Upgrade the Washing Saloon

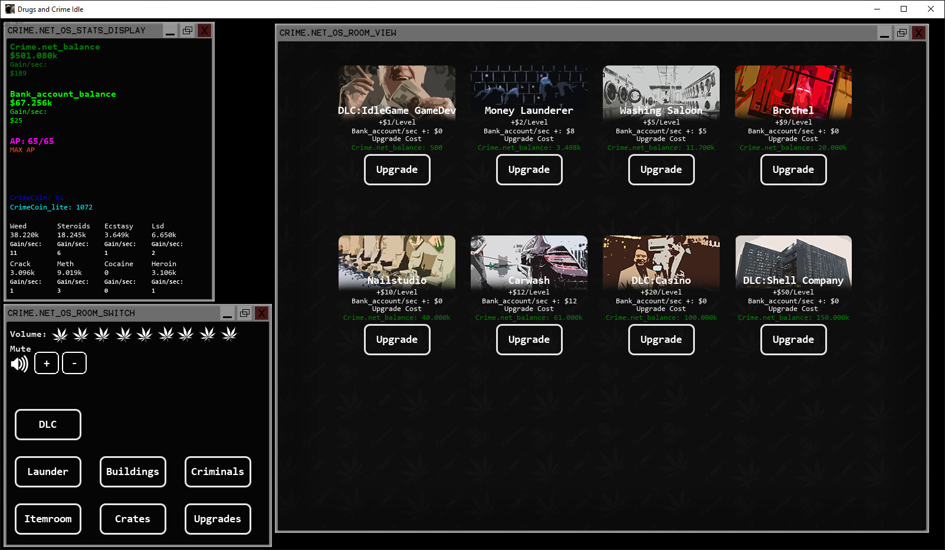[661, 169]
